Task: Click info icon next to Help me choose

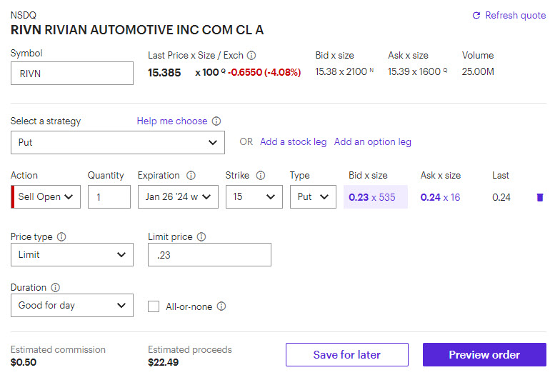Action: point(216,121)
